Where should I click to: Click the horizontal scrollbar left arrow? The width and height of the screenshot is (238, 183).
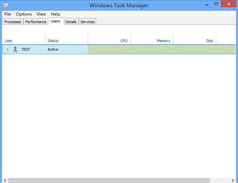point(5,180)
